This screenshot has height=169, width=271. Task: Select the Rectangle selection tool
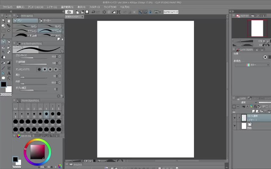pos(3,31)
